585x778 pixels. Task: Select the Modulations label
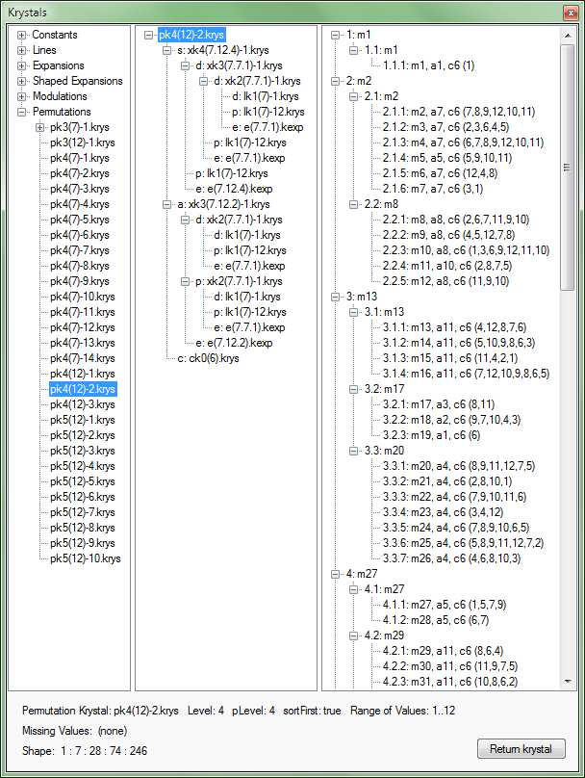(x=60, y=96)
